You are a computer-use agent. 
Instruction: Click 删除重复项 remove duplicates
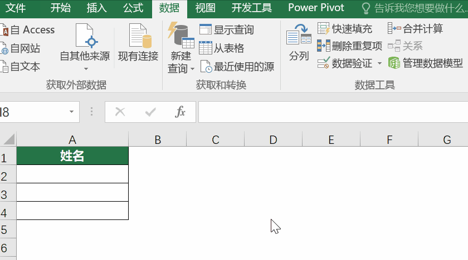(x=349, y=46)
